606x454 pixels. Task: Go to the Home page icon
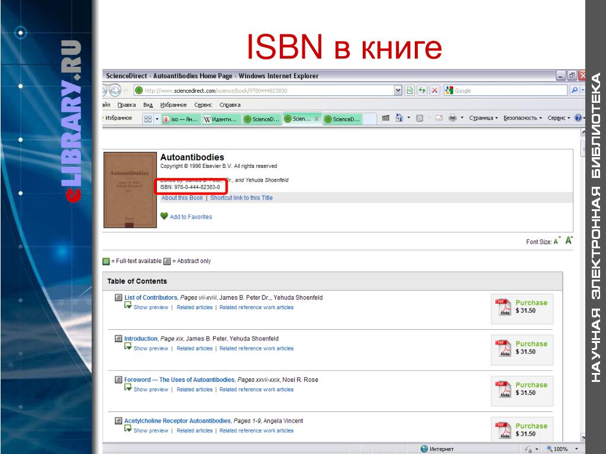399,118
